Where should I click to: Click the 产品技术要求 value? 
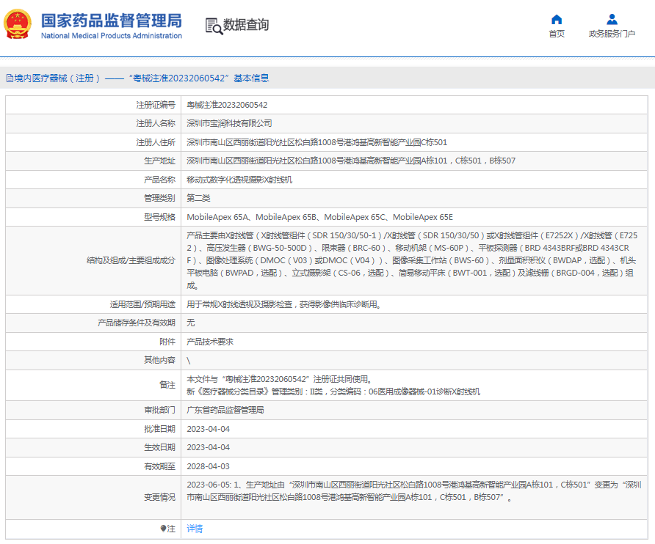pos(210,341)
